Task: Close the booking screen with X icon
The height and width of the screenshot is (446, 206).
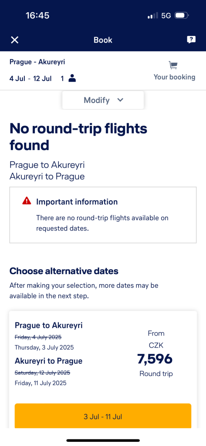Action: pos(15,40)
